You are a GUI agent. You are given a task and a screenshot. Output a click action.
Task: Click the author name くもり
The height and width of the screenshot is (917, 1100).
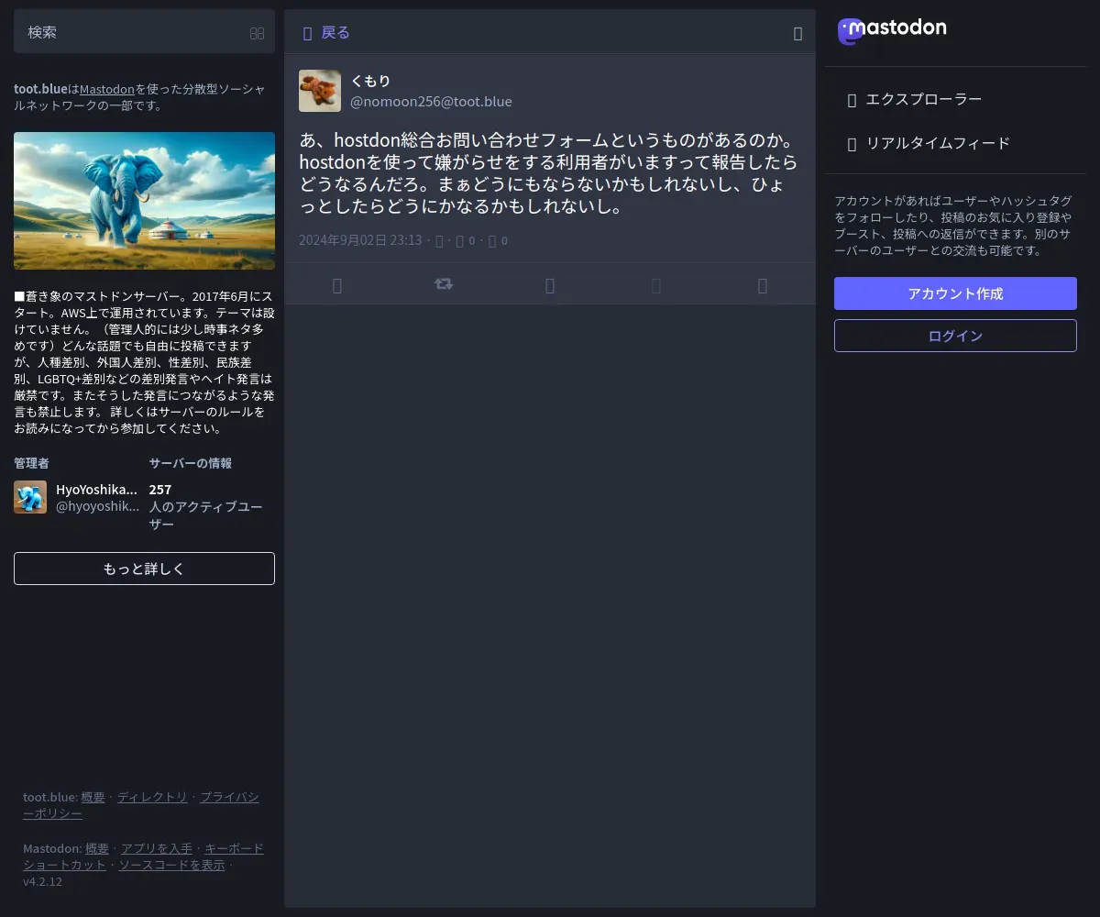coord(370,81)
